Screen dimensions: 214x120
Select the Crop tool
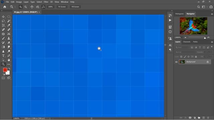pyautogui.click(x=3, y=25)
